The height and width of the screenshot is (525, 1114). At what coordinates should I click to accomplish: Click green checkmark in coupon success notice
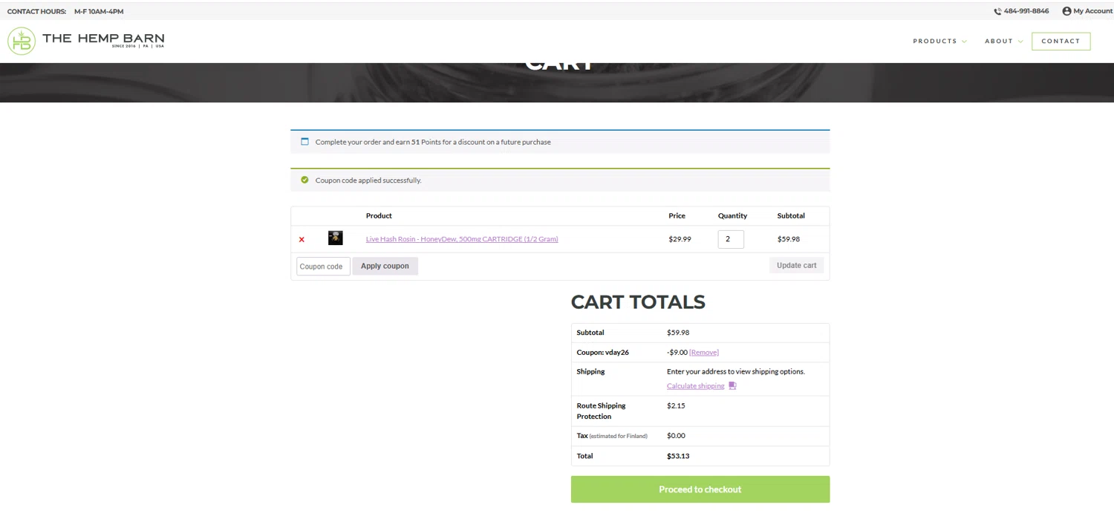tap(304, 180)
